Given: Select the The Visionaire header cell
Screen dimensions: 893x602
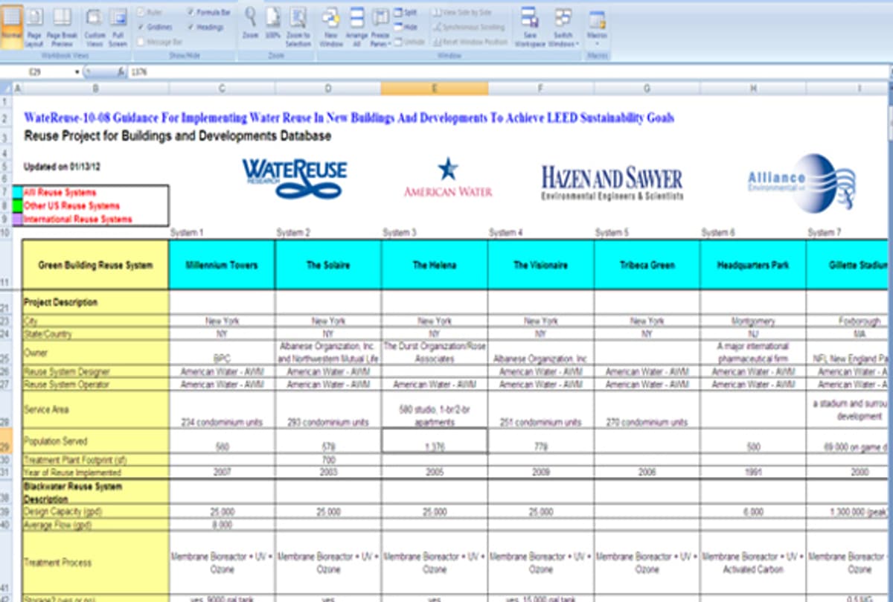Looking at the screenshot, I should tap(541, 264).
